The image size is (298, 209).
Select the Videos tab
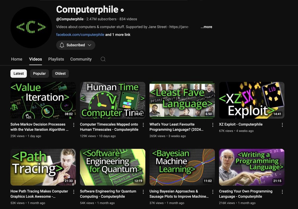point(36,59)
